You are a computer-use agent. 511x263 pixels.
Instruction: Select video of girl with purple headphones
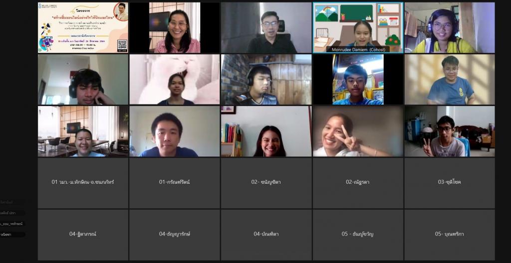click(450, 28)
